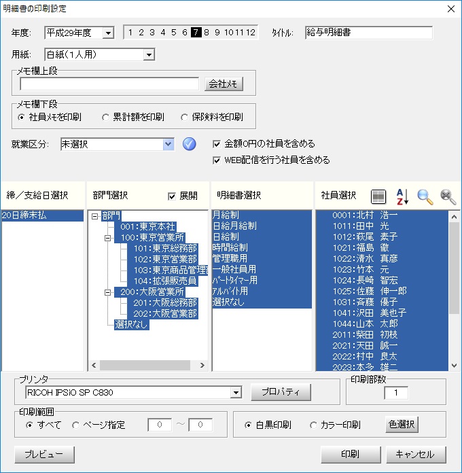
Task: Click the blue checkmark icon beside 就業区分
Action: 189,144
